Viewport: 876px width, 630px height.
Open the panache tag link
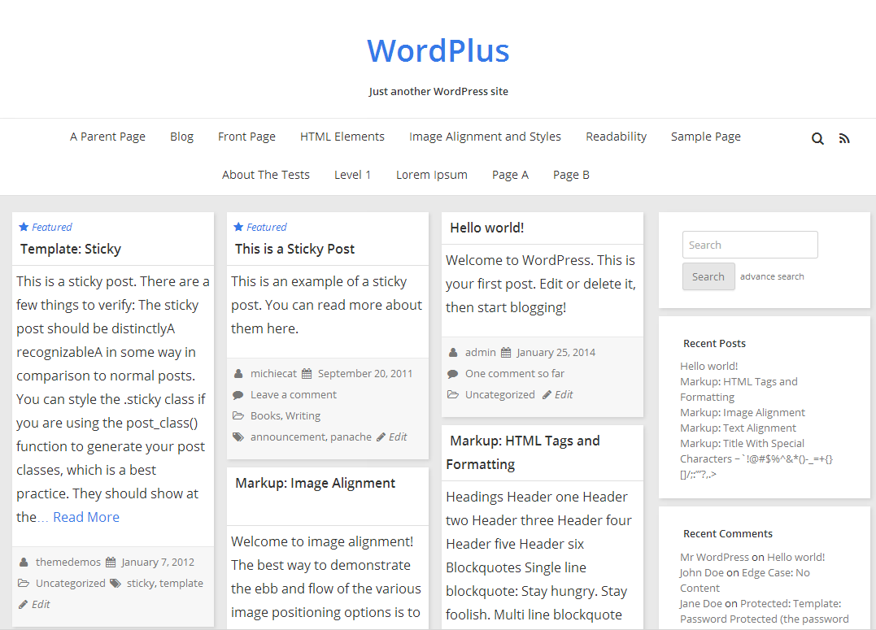(351, 437)
